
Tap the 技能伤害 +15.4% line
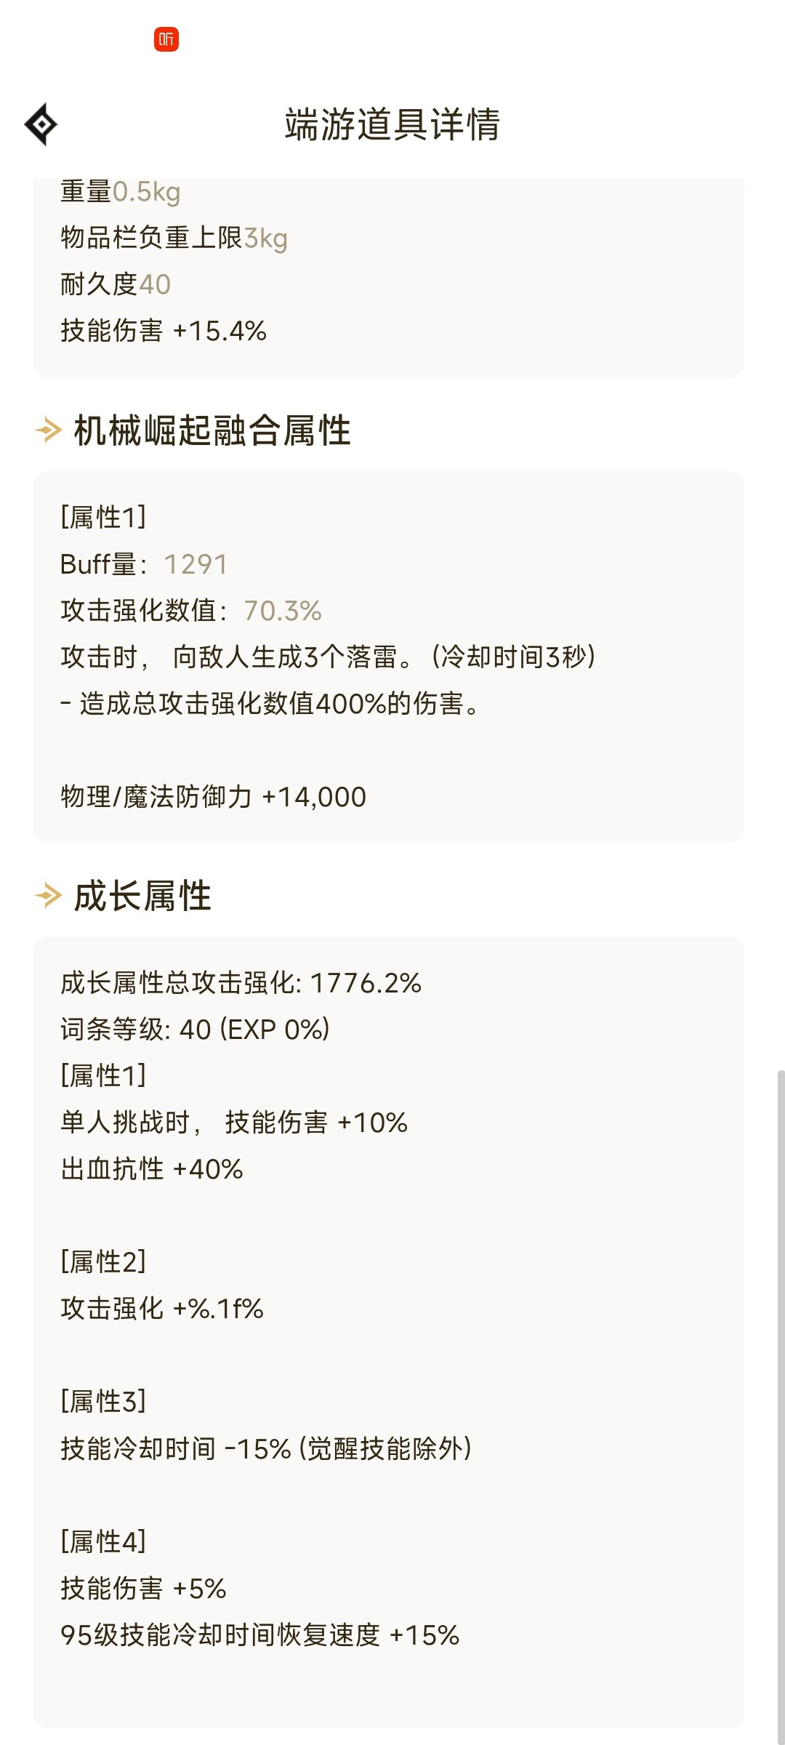(x=164, y=331)
